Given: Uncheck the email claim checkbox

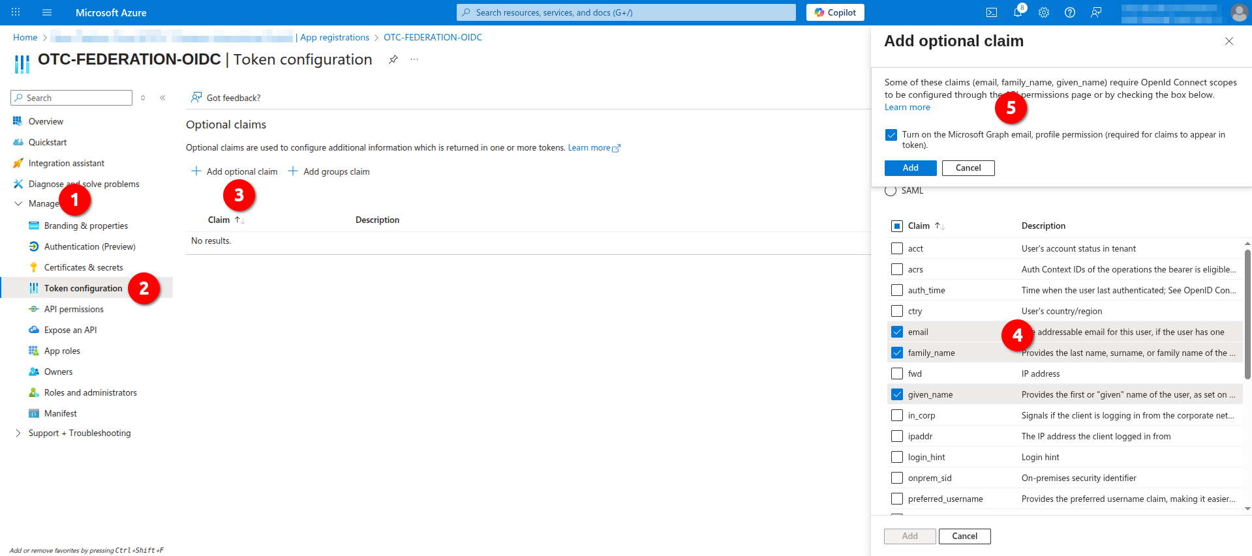Looking at the screenshot, I should 897,332.
